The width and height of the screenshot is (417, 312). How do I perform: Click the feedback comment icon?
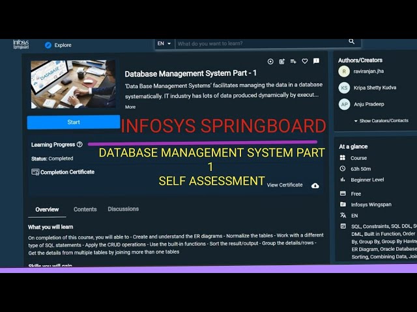[316, 61]
